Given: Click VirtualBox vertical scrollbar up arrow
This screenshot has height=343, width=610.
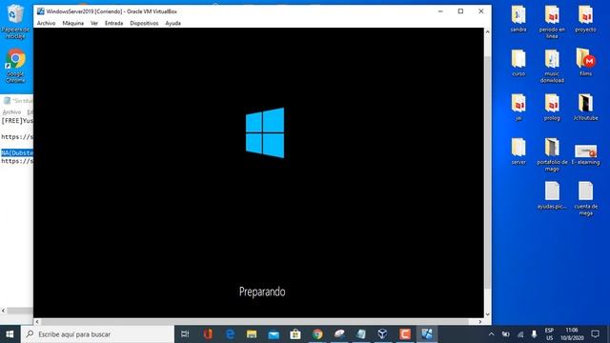Looking at the screenshot, I should [x=487, y=31].
